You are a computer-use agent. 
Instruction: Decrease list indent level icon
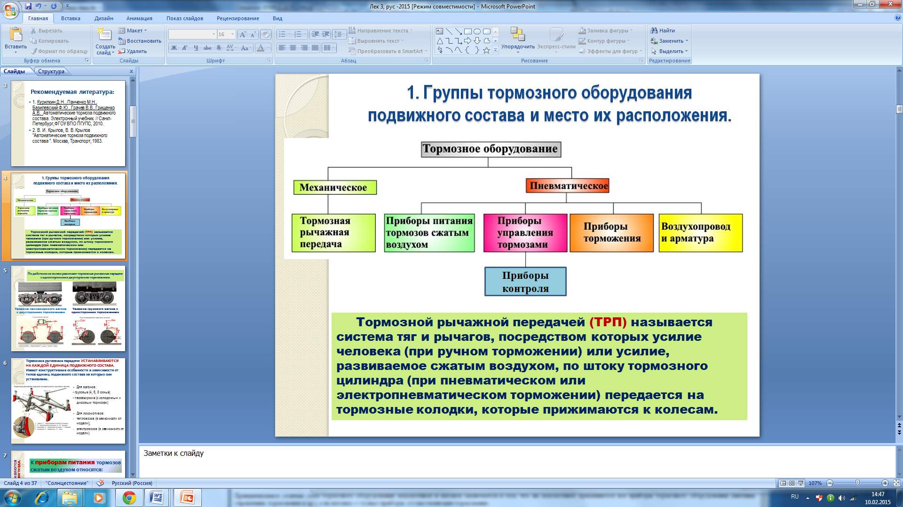[315, 34]
